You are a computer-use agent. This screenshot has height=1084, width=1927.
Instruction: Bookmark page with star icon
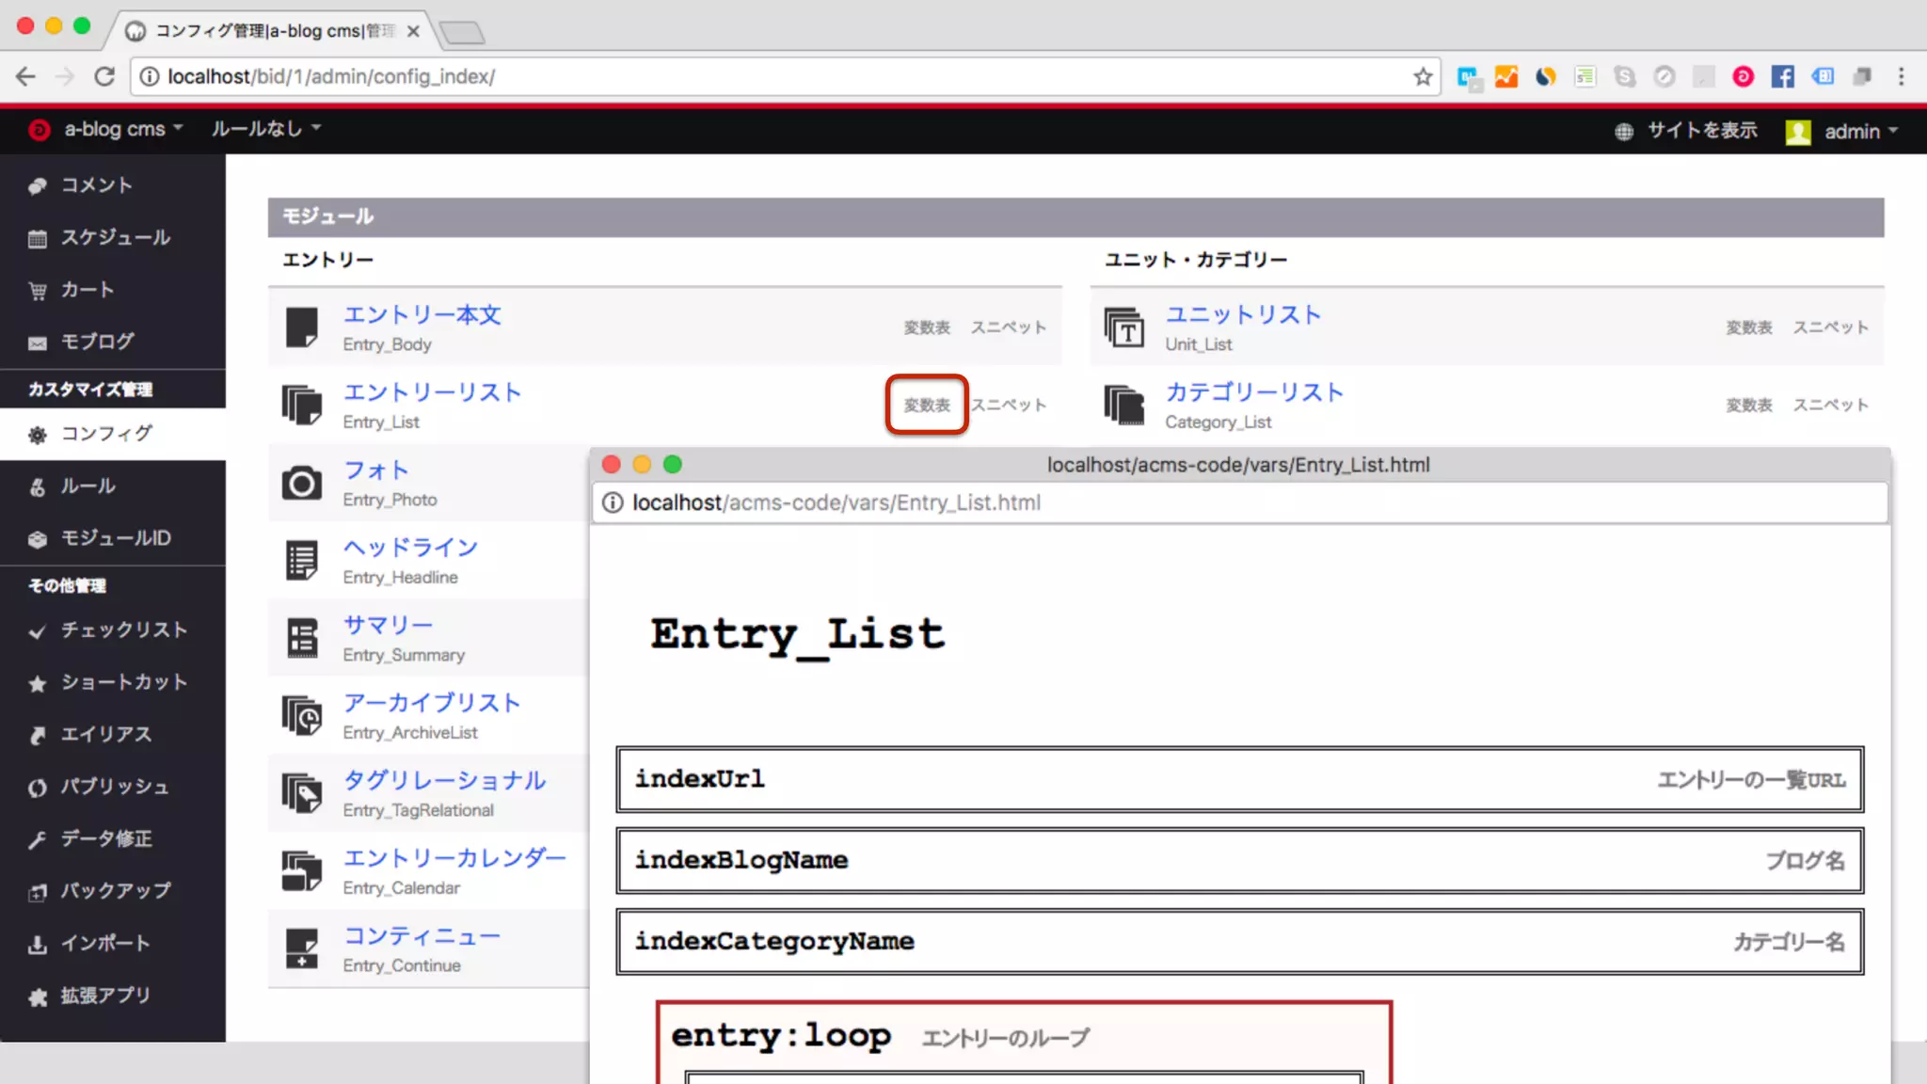point(1423,76)
